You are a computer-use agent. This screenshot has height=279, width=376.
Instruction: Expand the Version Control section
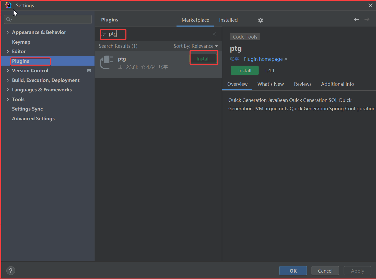point(8,70)
